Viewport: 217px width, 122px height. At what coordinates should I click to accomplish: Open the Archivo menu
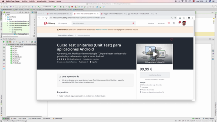tap(24, 1)
